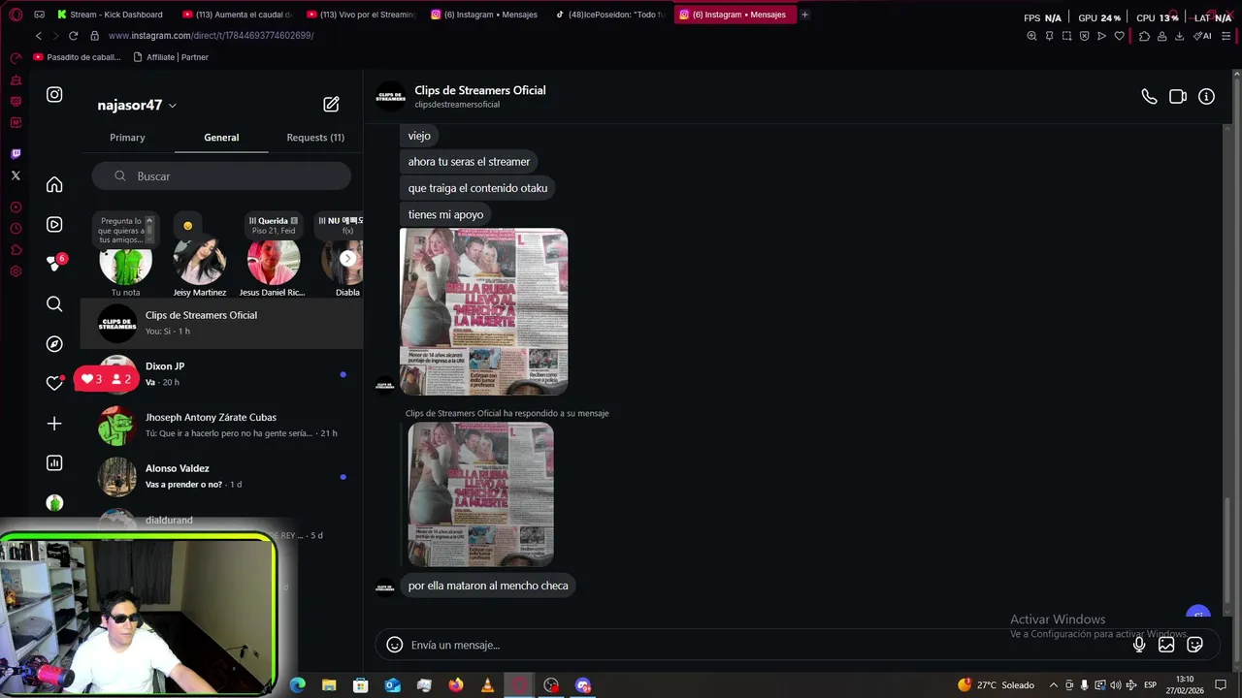Open the Dixon JP conversation
The image size is (1242, 698).
[x=221, y=374]
